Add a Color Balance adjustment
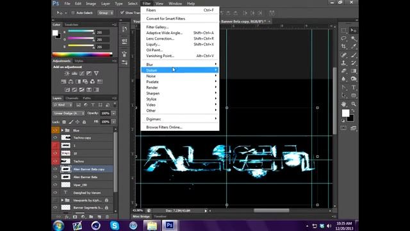This screenshot has width=410, height=231. pyautogui.click(x=71, y=81)
